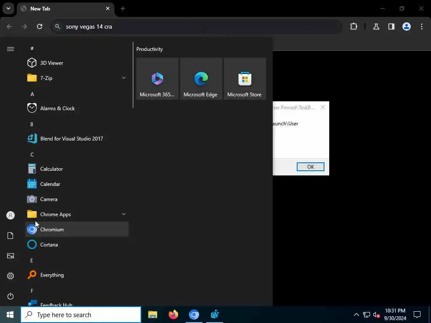
Task: Close the dialog with its X button
Action: point(323,107)
